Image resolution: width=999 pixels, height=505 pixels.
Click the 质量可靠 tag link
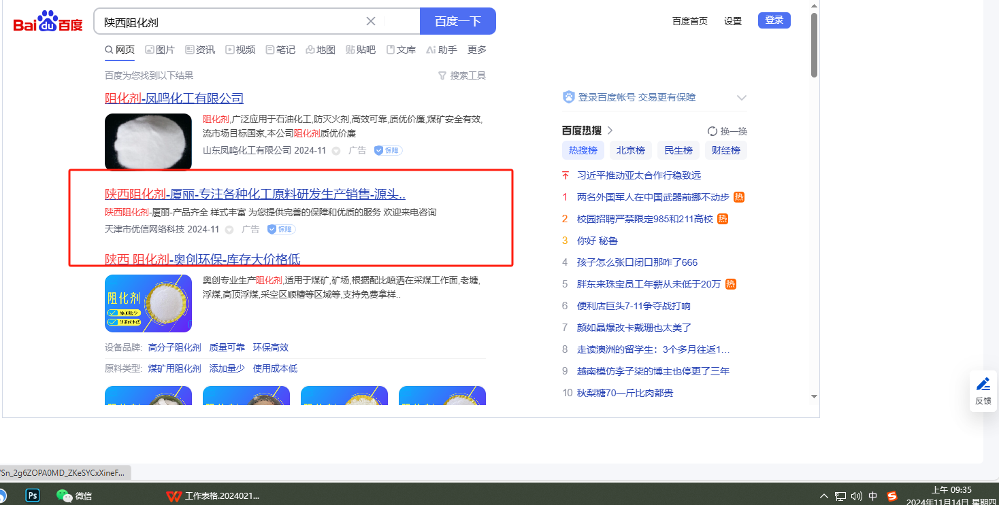tap(227, 347)
